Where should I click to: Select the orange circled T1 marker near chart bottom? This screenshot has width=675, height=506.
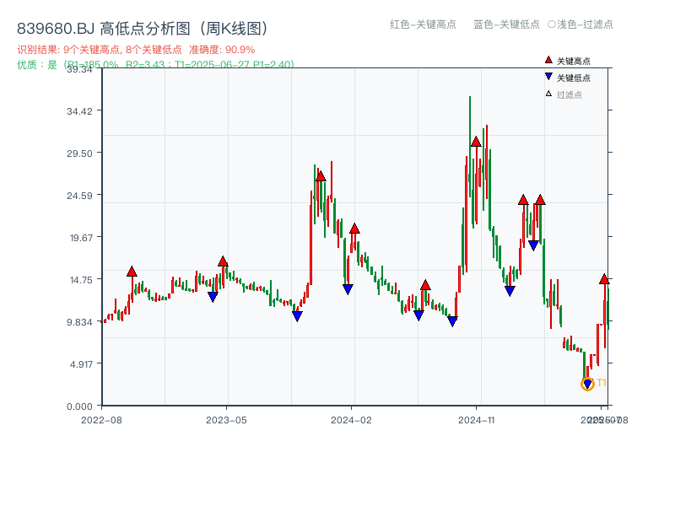588,385
